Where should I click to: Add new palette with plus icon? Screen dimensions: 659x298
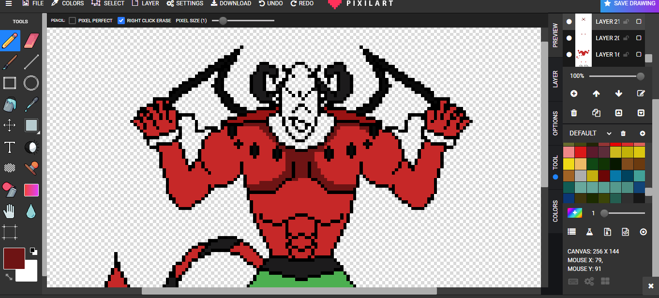click(x=643, y=134)
